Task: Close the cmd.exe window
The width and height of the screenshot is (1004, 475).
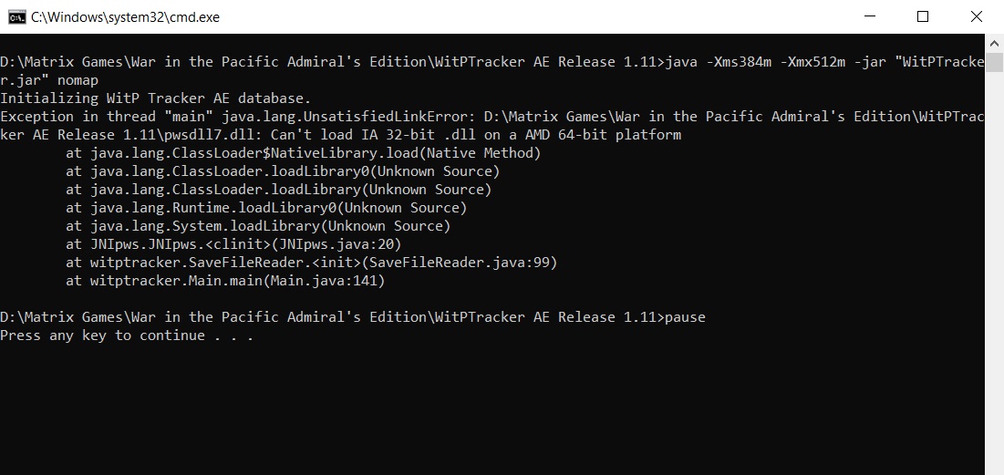Action: 977,16
